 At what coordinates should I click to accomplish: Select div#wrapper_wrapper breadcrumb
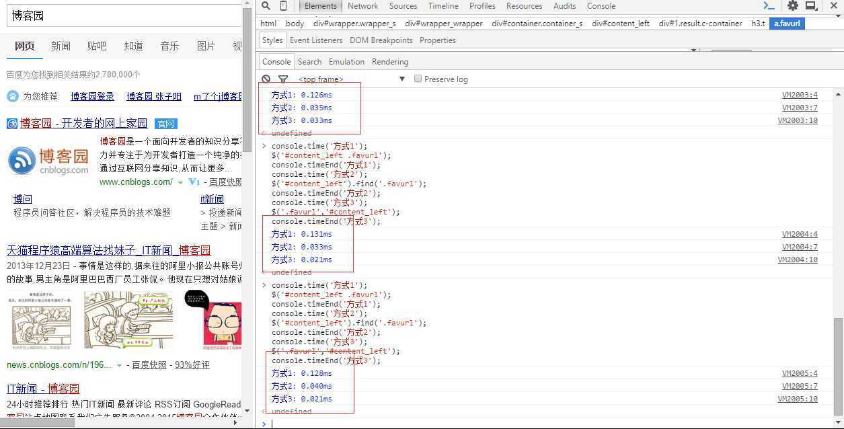pyautogui.click(x=444, y=24)
